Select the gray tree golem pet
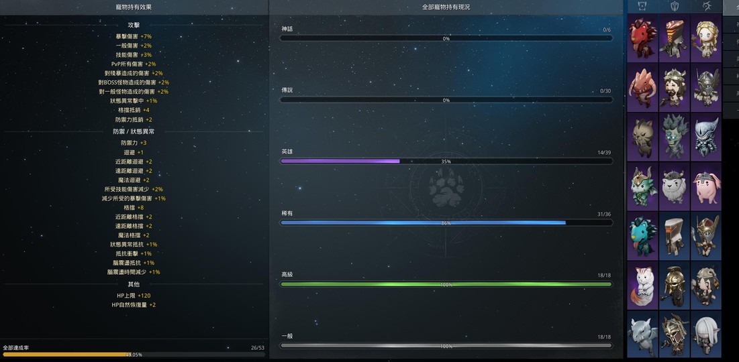 675,137
